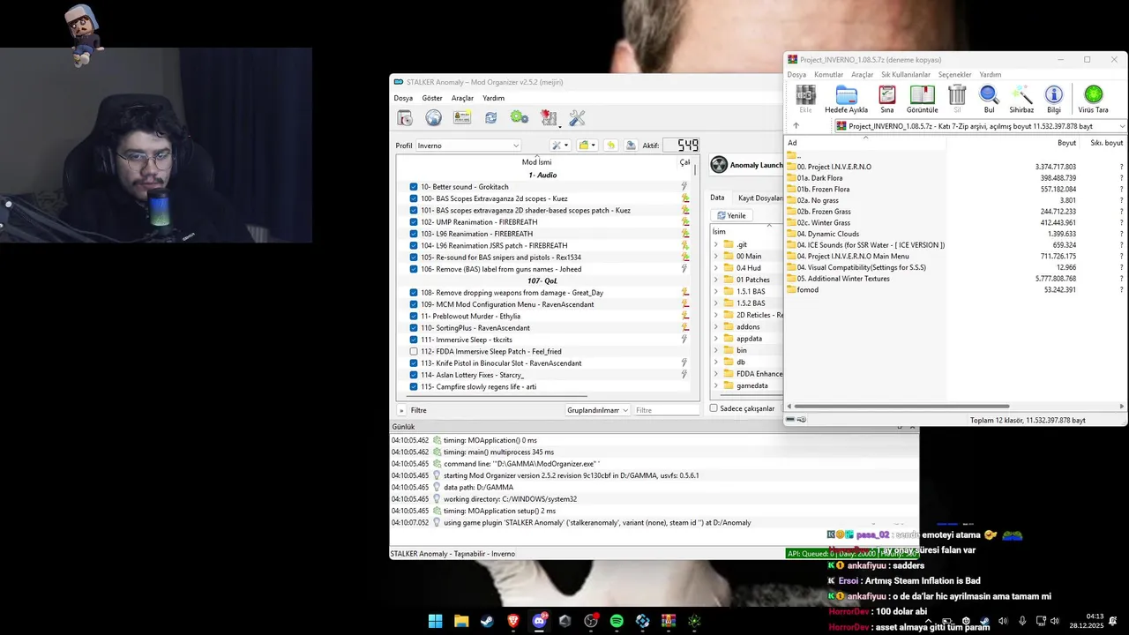
Task: Open the Nexus globe icon in Mod Organizer
Action: [x=433, y=117]
